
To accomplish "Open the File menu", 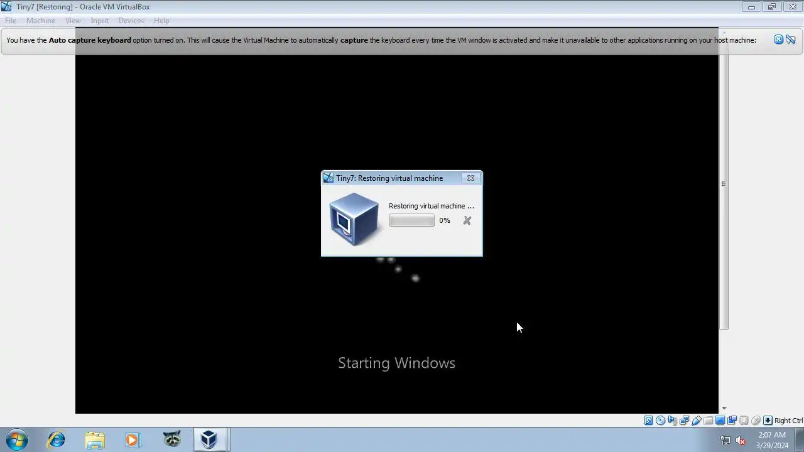I will click(11, 21).
